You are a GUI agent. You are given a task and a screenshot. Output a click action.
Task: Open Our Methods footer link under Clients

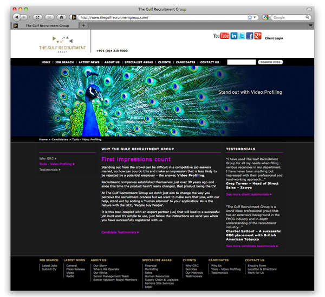tap(194, 273)
